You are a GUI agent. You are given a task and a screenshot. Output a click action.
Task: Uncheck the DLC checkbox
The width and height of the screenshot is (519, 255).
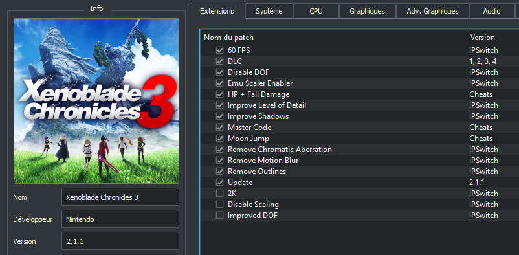point(219,61)
